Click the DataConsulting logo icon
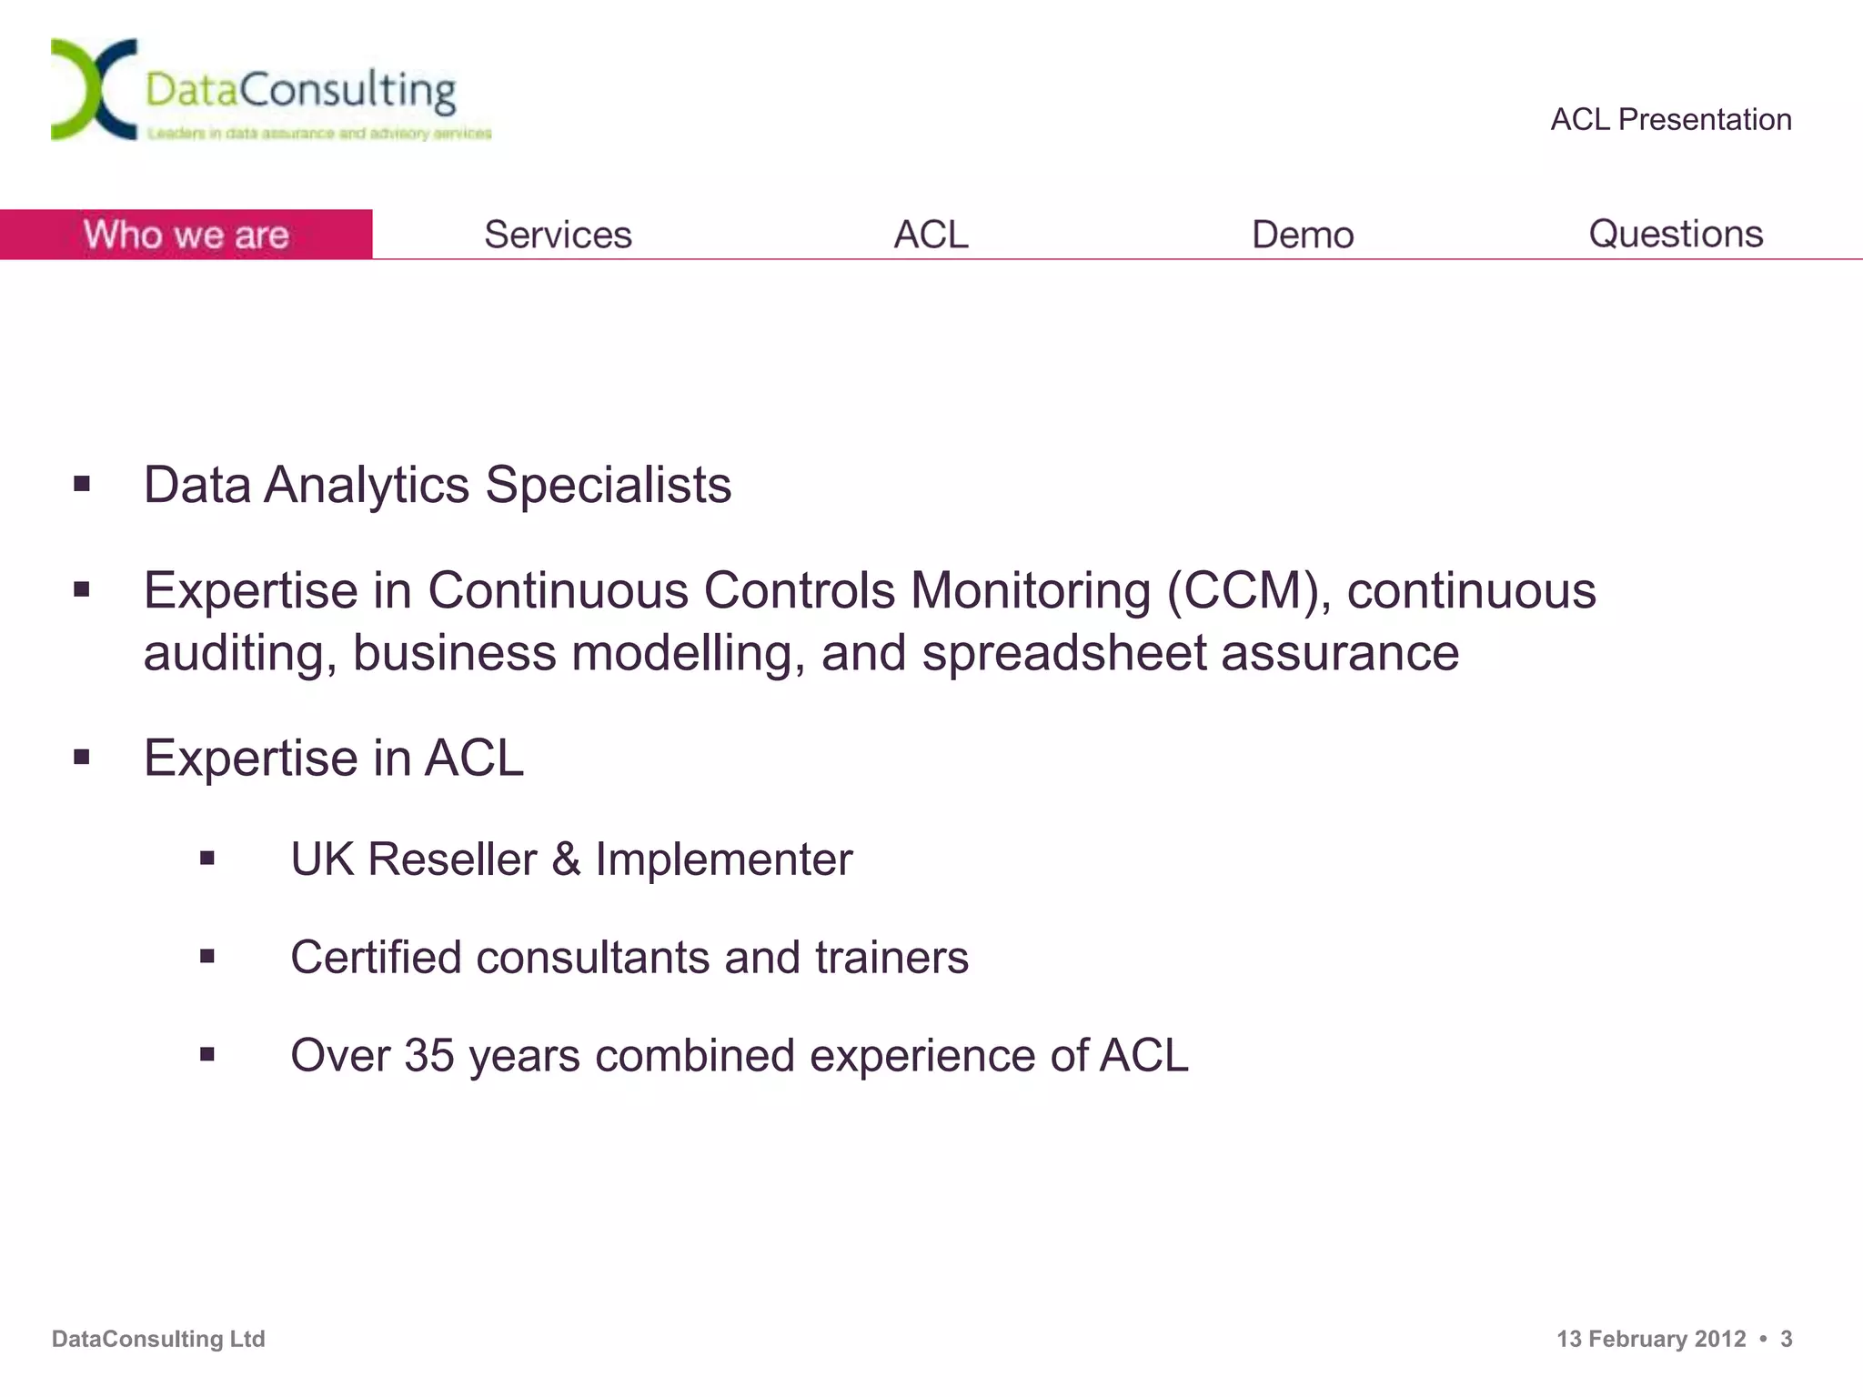 (94, 89)
